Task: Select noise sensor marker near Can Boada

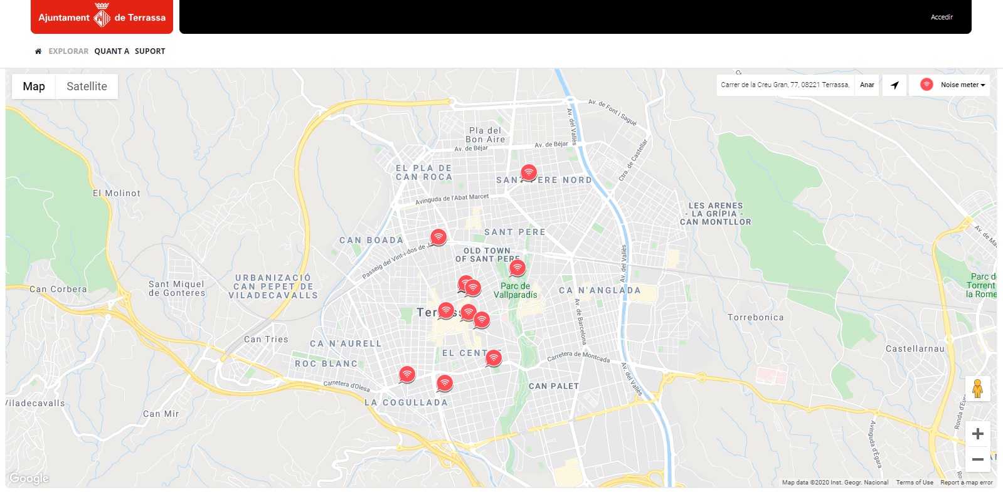Action: point(438,238)
